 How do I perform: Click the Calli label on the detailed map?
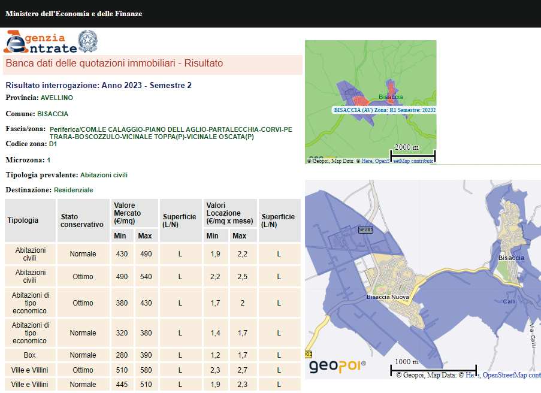(x=509, y=302)
